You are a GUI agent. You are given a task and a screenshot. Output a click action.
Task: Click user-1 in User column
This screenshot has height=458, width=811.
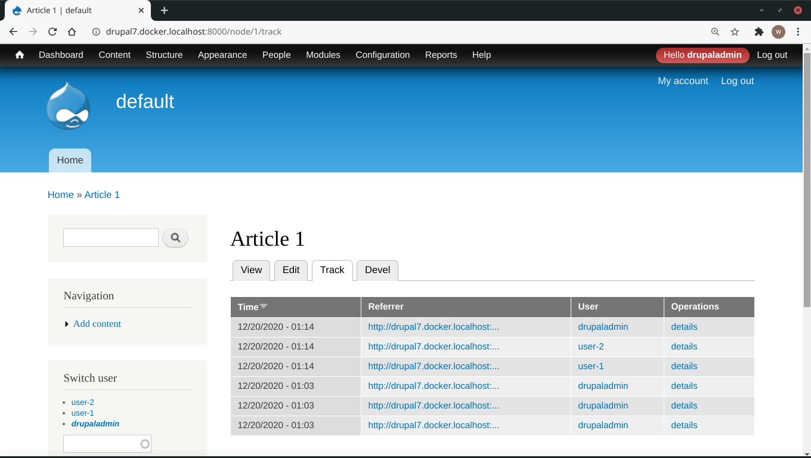(591, 366)
